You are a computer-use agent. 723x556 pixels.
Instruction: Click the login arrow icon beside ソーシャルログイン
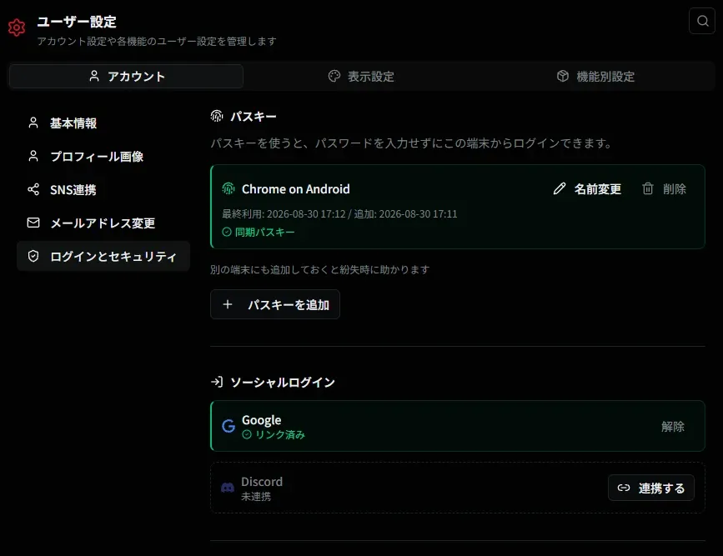tap(217, 382)
